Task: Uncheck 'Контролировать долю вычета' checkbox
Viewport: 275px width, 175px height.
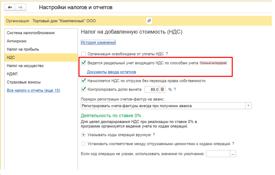Action: 84,89
